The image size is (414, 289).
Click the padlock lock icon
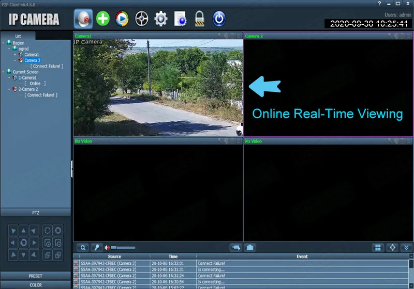[200, 19]
